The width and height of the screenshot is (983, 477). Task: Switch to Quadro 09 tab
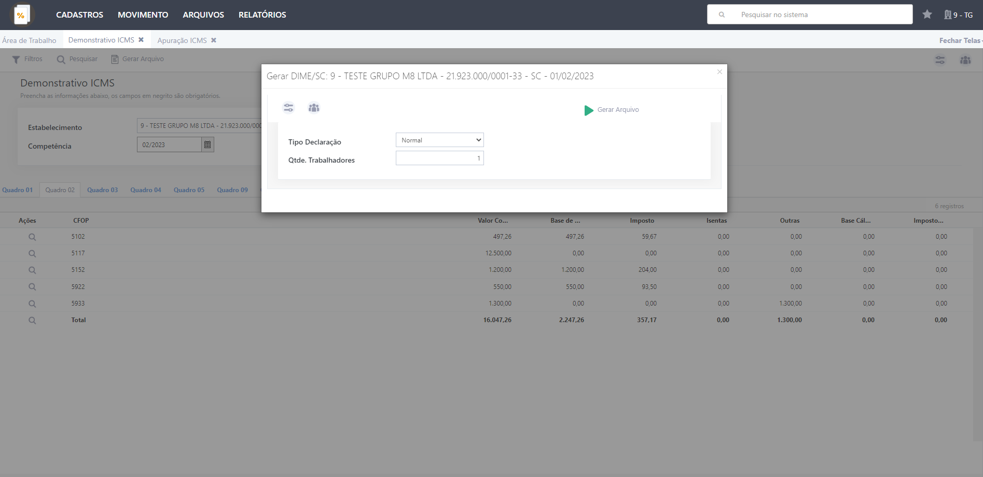[232, 190]
